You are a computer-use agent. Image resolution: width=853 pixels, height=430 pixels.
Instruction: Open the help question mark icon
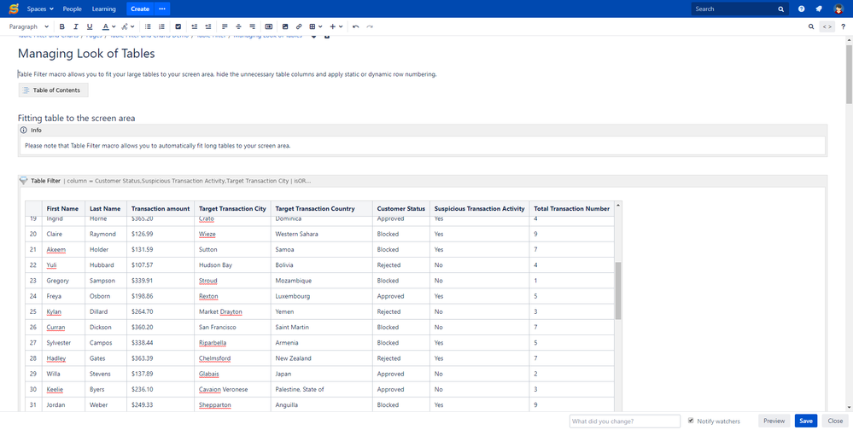click(801, 9)
